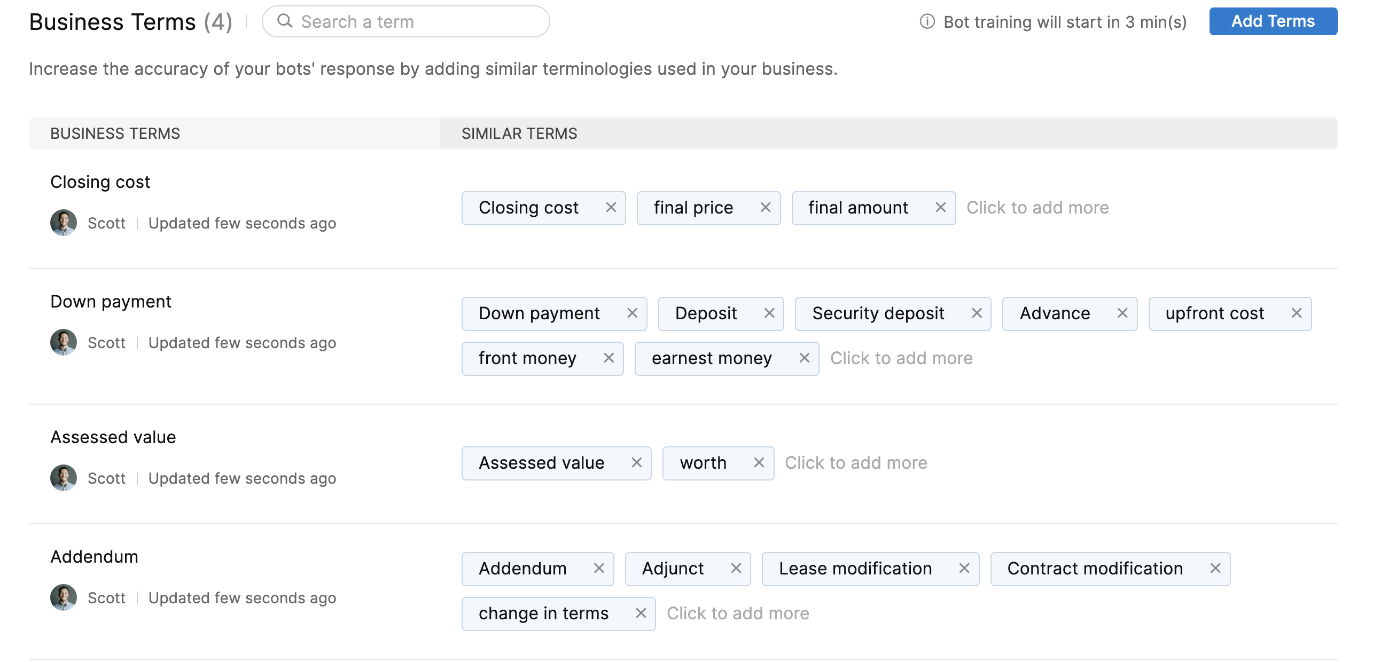Add more similar terms to Closing cost
The width and height of the screenshot is (1373, 662).
coord(1037,208)
